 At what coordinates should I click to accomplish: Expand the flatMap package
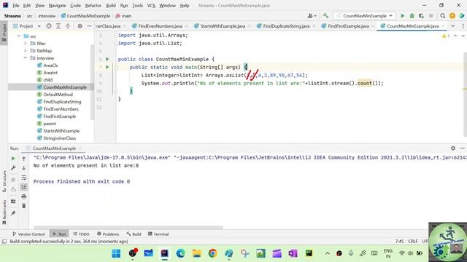click(26, 50)
